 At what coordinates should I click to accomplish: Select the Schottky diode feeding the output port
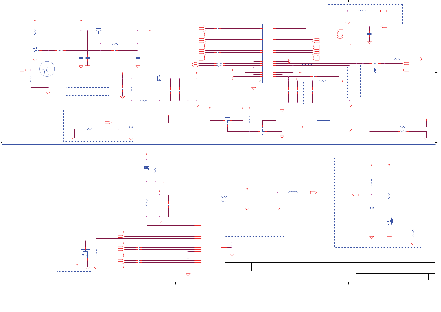tap(375, 70)
